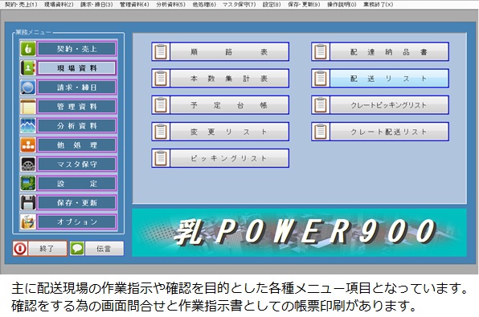Viewport: 479px width, 317px height.
Task: Click the notepad icon beside 管理資料
Action: (28, 107)
